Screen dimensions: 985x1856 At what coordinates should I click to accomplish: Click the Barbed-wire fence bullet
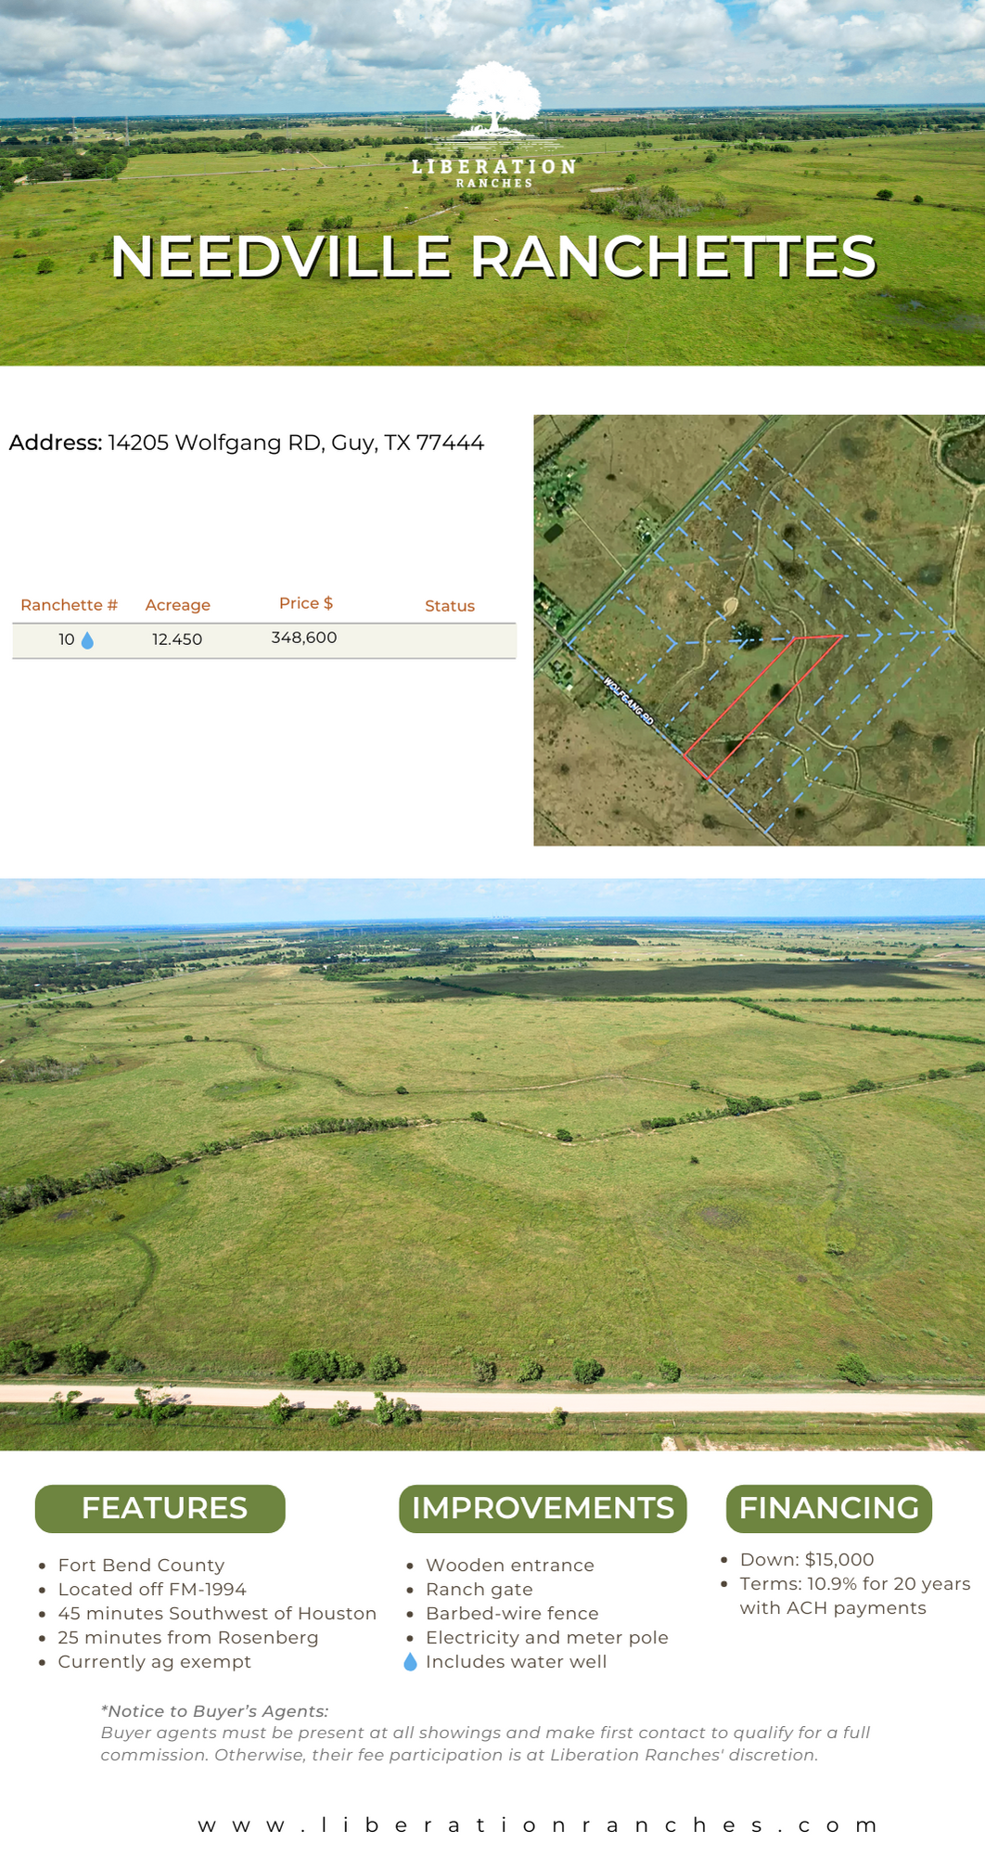[512, 1614]
